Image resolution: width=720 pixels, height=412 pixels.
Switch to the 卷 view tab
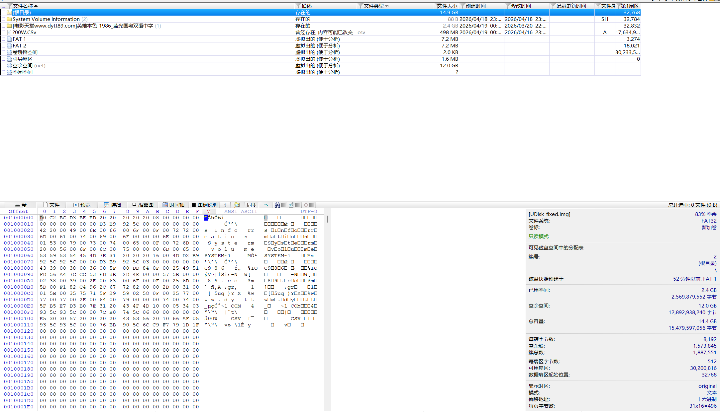tap(21, 205)
